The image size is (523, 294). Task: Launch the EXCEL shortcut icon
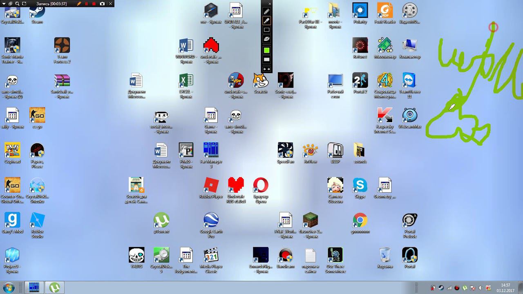(x=186, y=86)
